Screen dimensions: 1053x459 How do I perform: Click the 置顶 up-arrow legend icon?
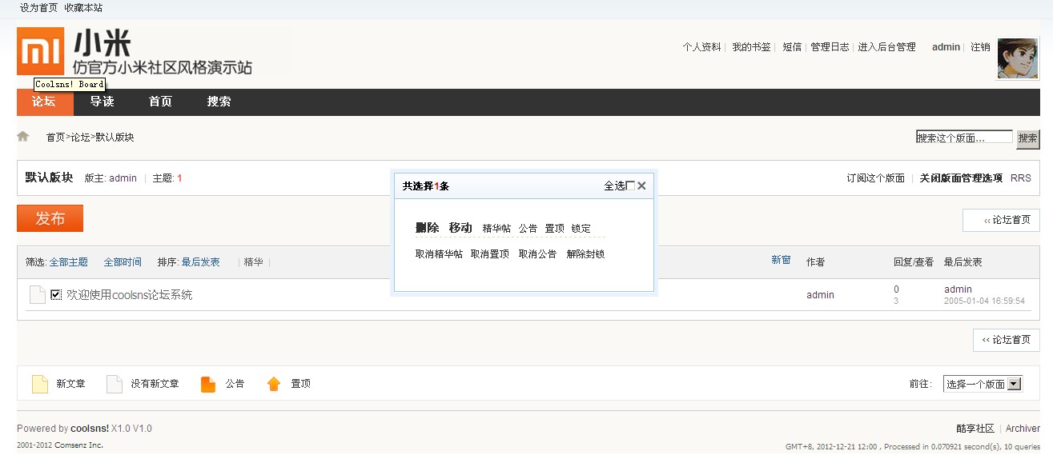[x=274, y=384]
